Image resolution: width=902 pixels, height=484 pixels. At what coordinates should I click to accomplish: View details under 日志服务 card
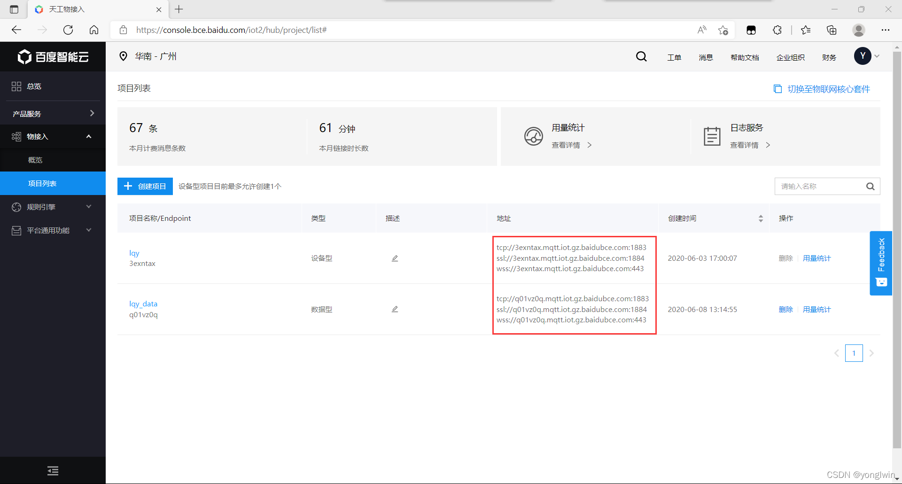tap(750, 145)
